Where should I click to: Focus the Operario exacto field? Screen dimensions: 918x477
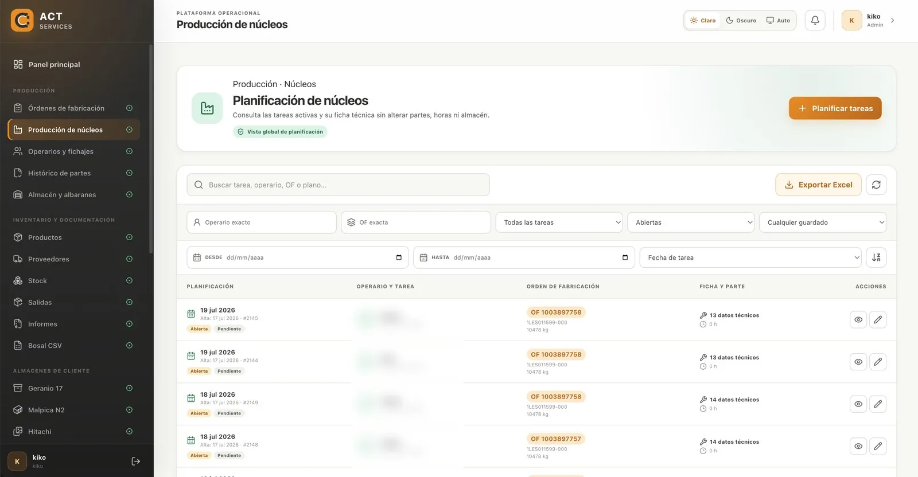[x=262, y=222]
